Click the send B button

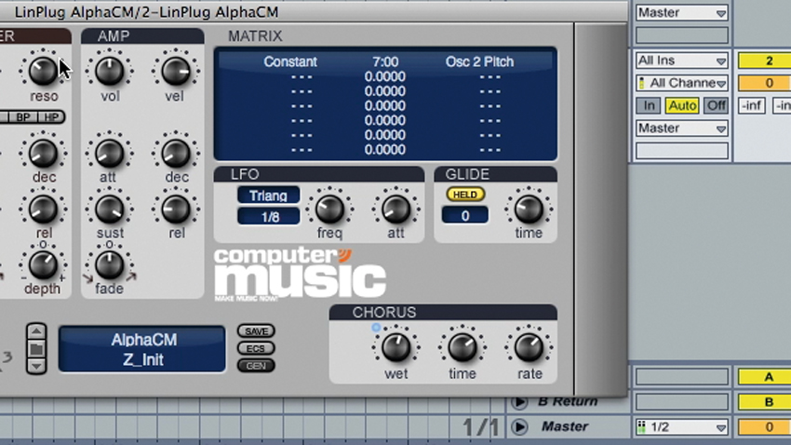pyautogui.click(x=767, y=402)
